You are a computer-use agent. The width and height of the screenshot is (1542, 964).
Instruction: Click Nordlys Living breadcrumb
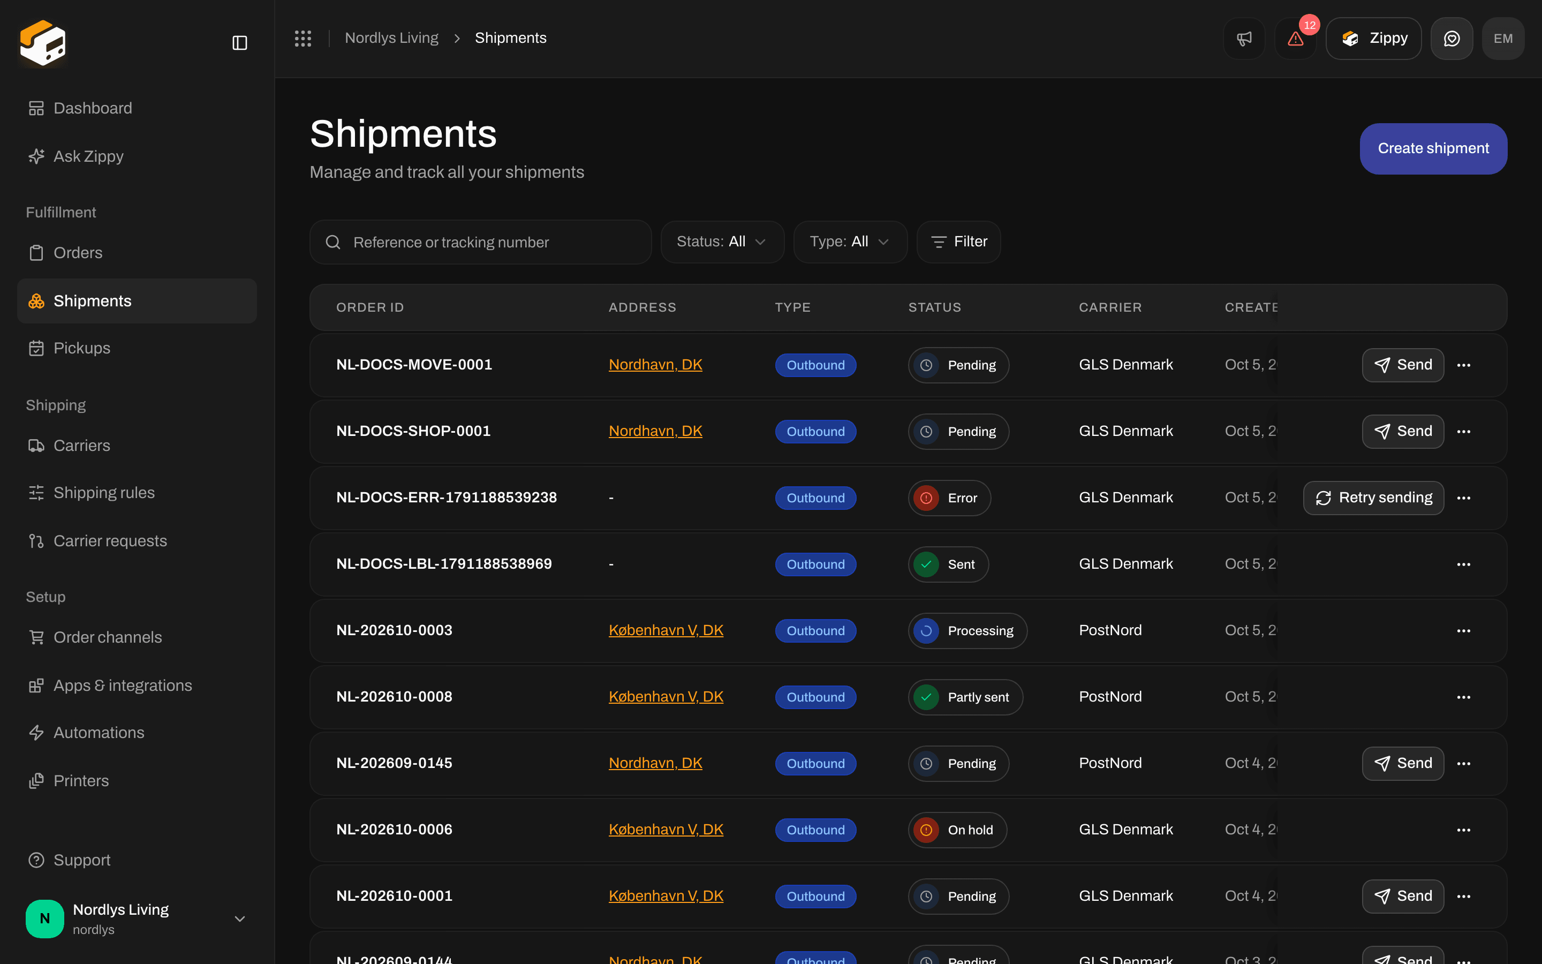click(x=391, y=38)
